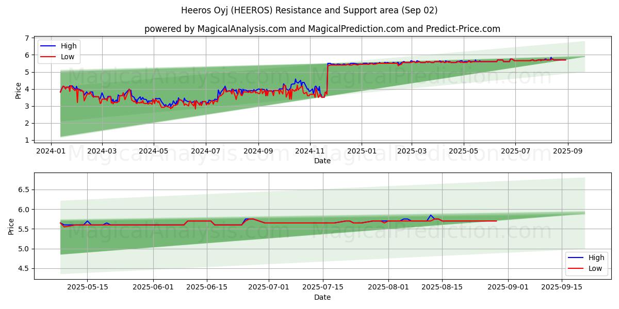Click the bottom chart 'Price' axis label
This screenshot has width=619, height=309.
click(11, 226)
